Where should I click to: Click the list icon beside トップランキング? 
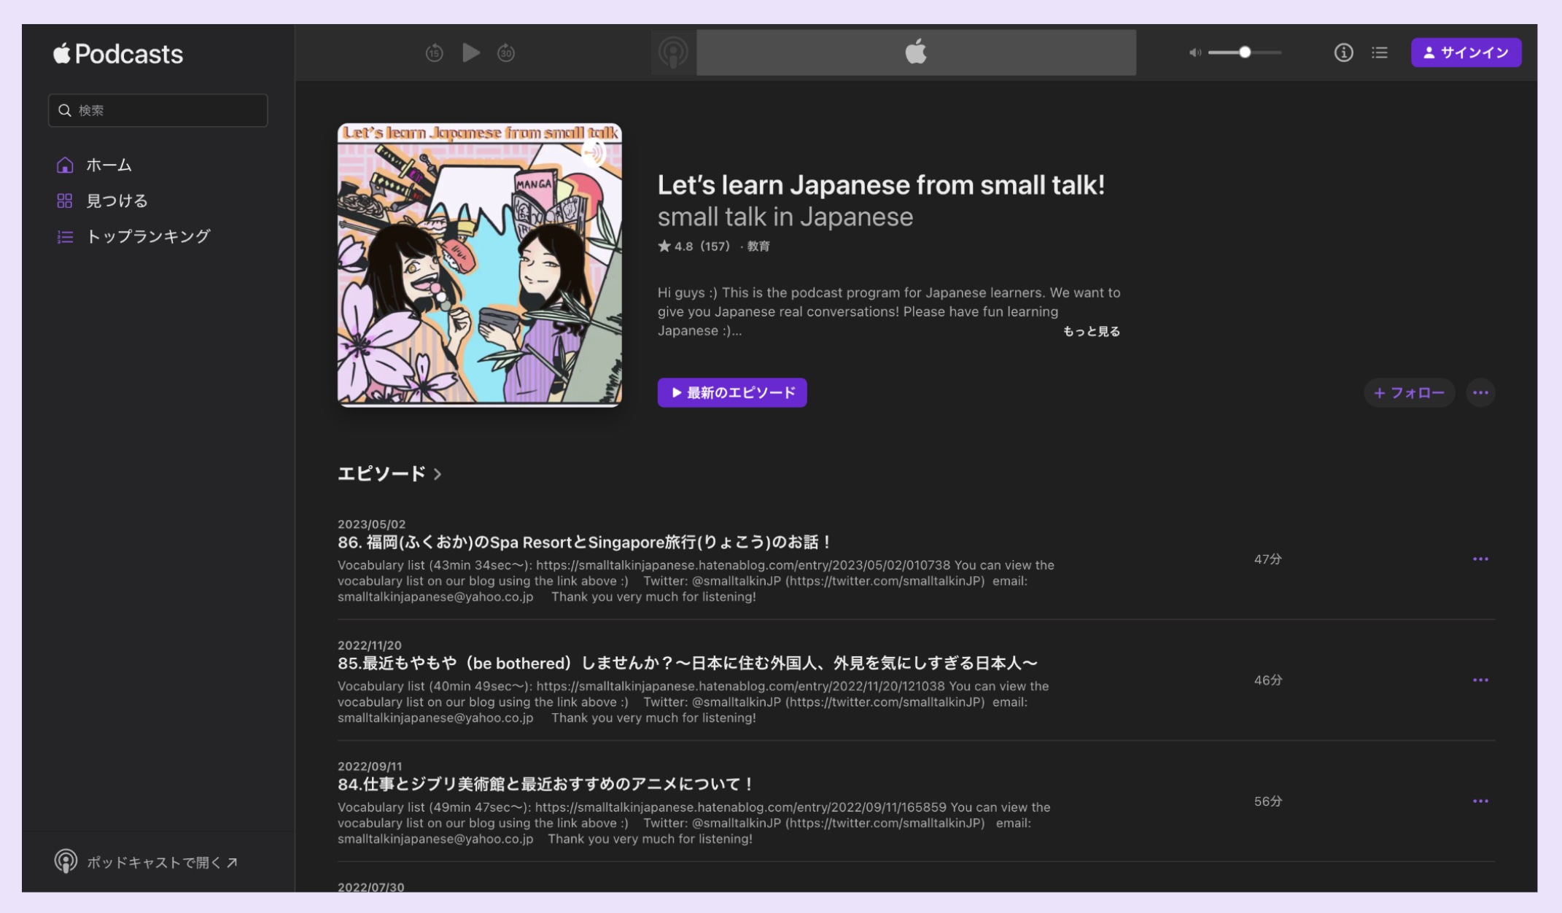pos(65,236)
